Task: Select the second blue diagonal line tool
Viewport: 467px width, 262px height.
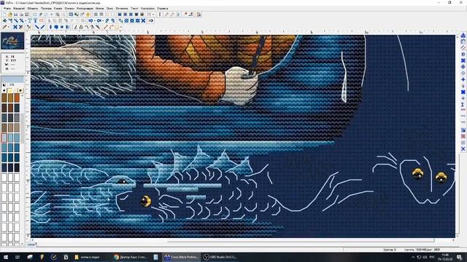Action: [x=42, y=27]
